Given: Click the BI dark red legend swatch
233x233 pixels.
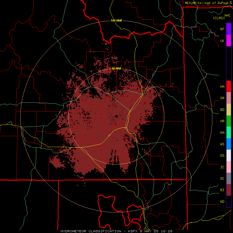Looking at the screenshot, I should tap(229, 190).
